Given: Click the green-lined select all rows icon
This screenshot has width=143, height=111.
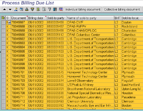Looking at the screenshot, I should tap(38, 9).
